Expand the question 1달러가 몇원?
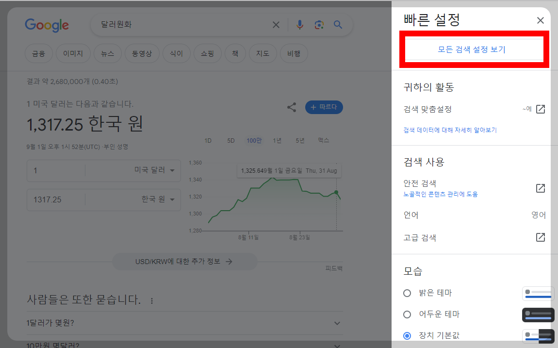The height and width of the screenshot is (348, 558). click(x=337, y=323)
